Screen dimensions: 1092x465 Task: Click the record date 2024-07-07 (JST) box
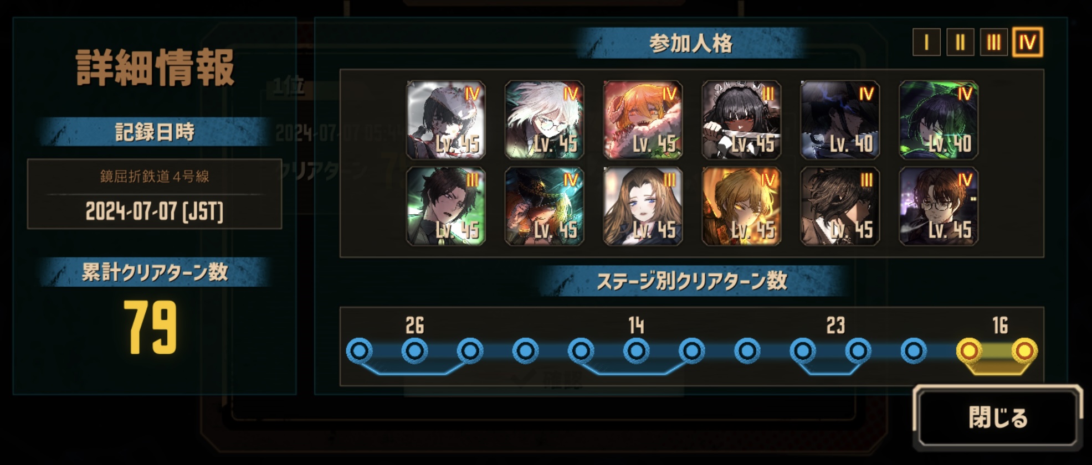(x=155, y=194)
